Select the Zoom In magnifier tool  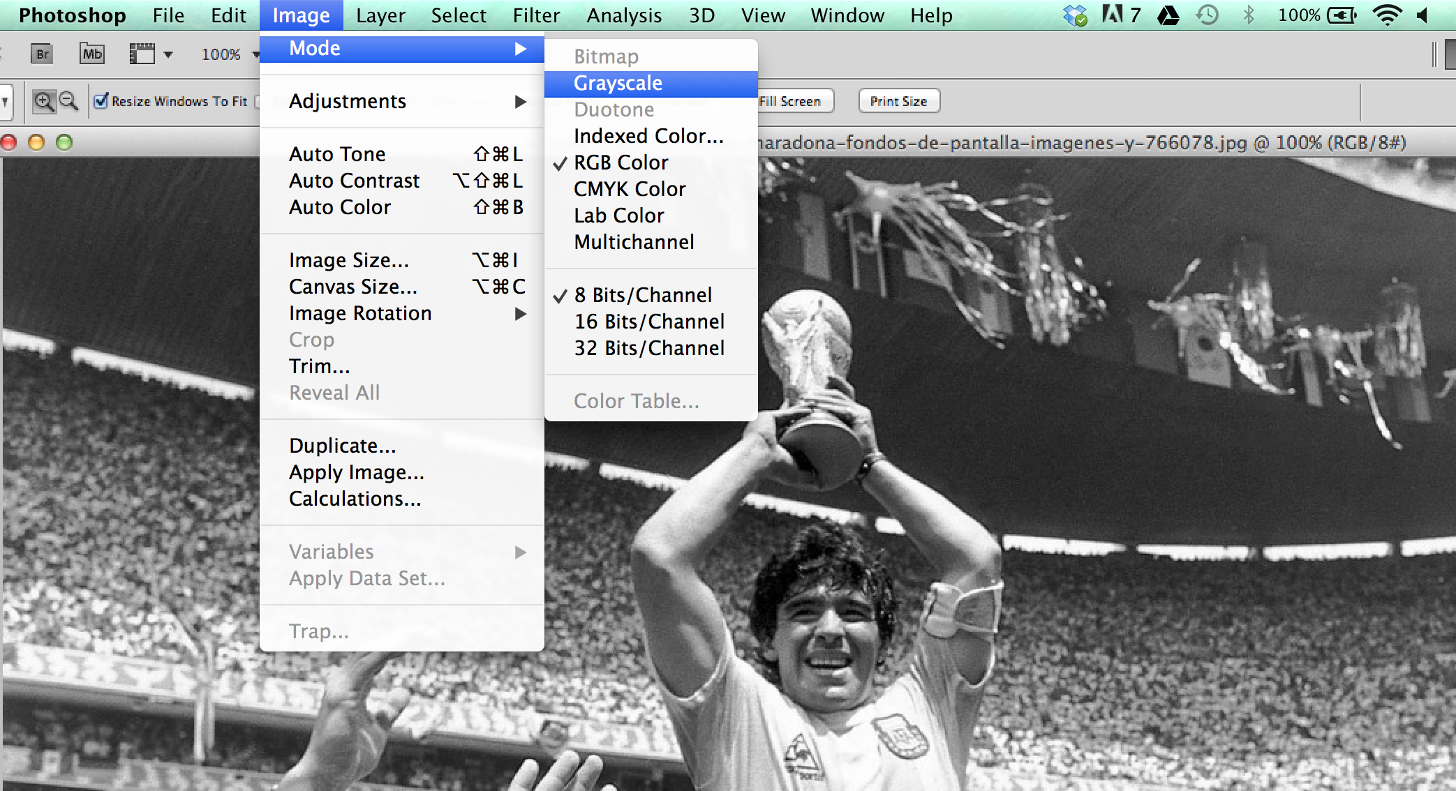pyautogui.click(x=44, y=101)
